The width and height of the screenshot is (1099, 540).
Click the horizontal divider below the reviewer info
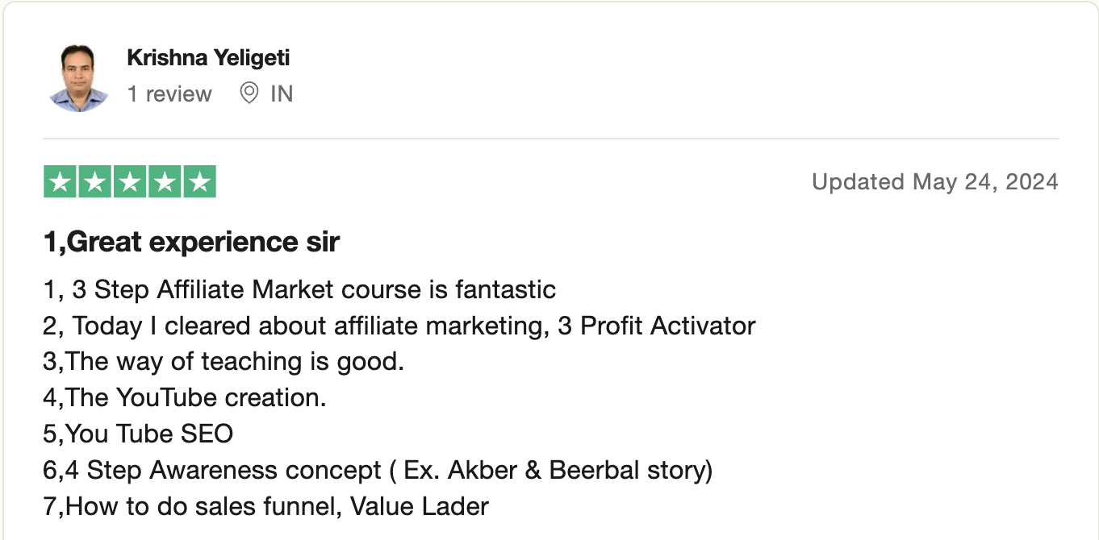pos(550,139)
